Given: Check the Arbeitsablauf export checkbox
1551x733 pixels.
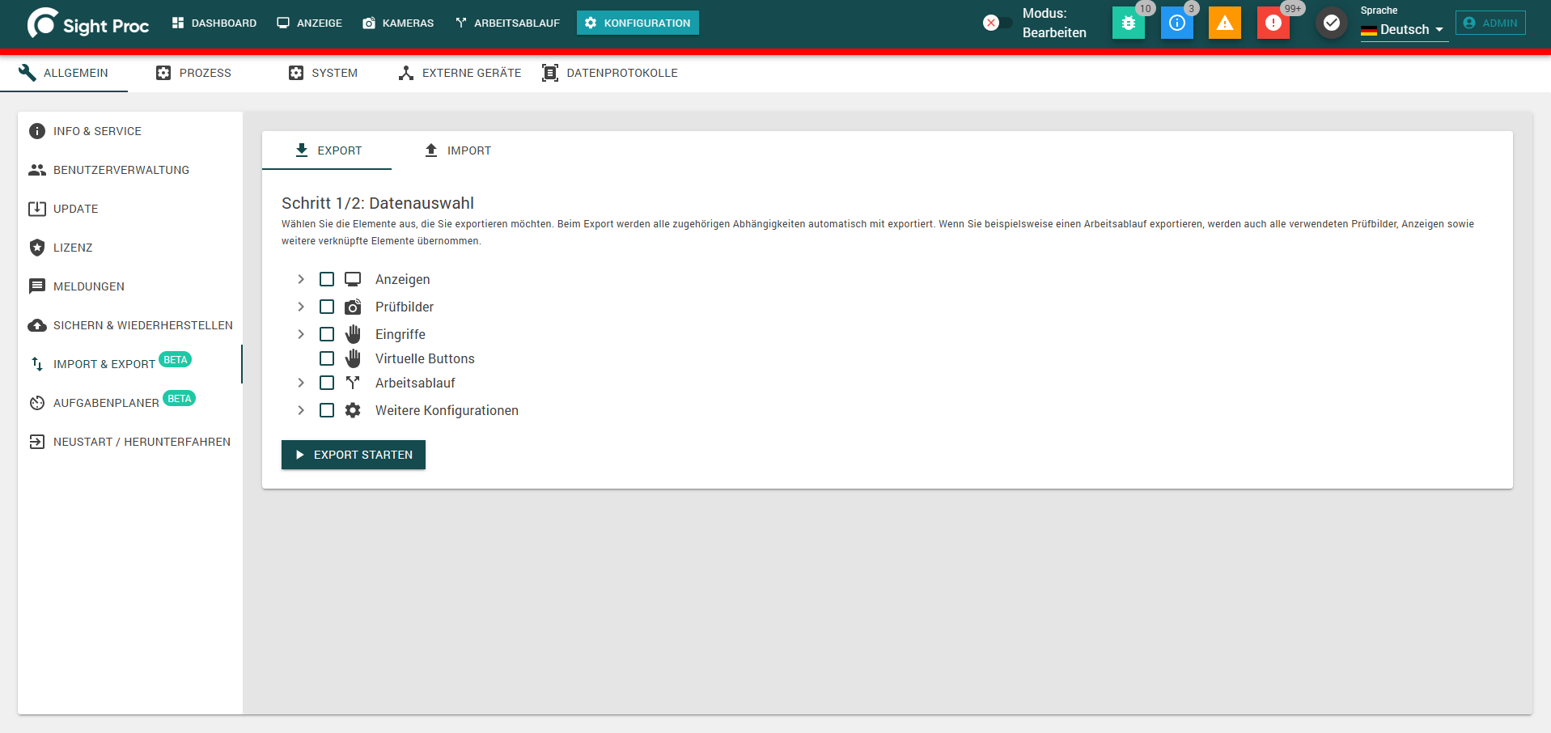Looking at the screenshot, I should coord(327,383).
